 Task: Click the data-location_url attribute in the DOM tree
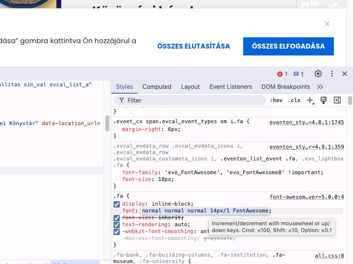71,124
